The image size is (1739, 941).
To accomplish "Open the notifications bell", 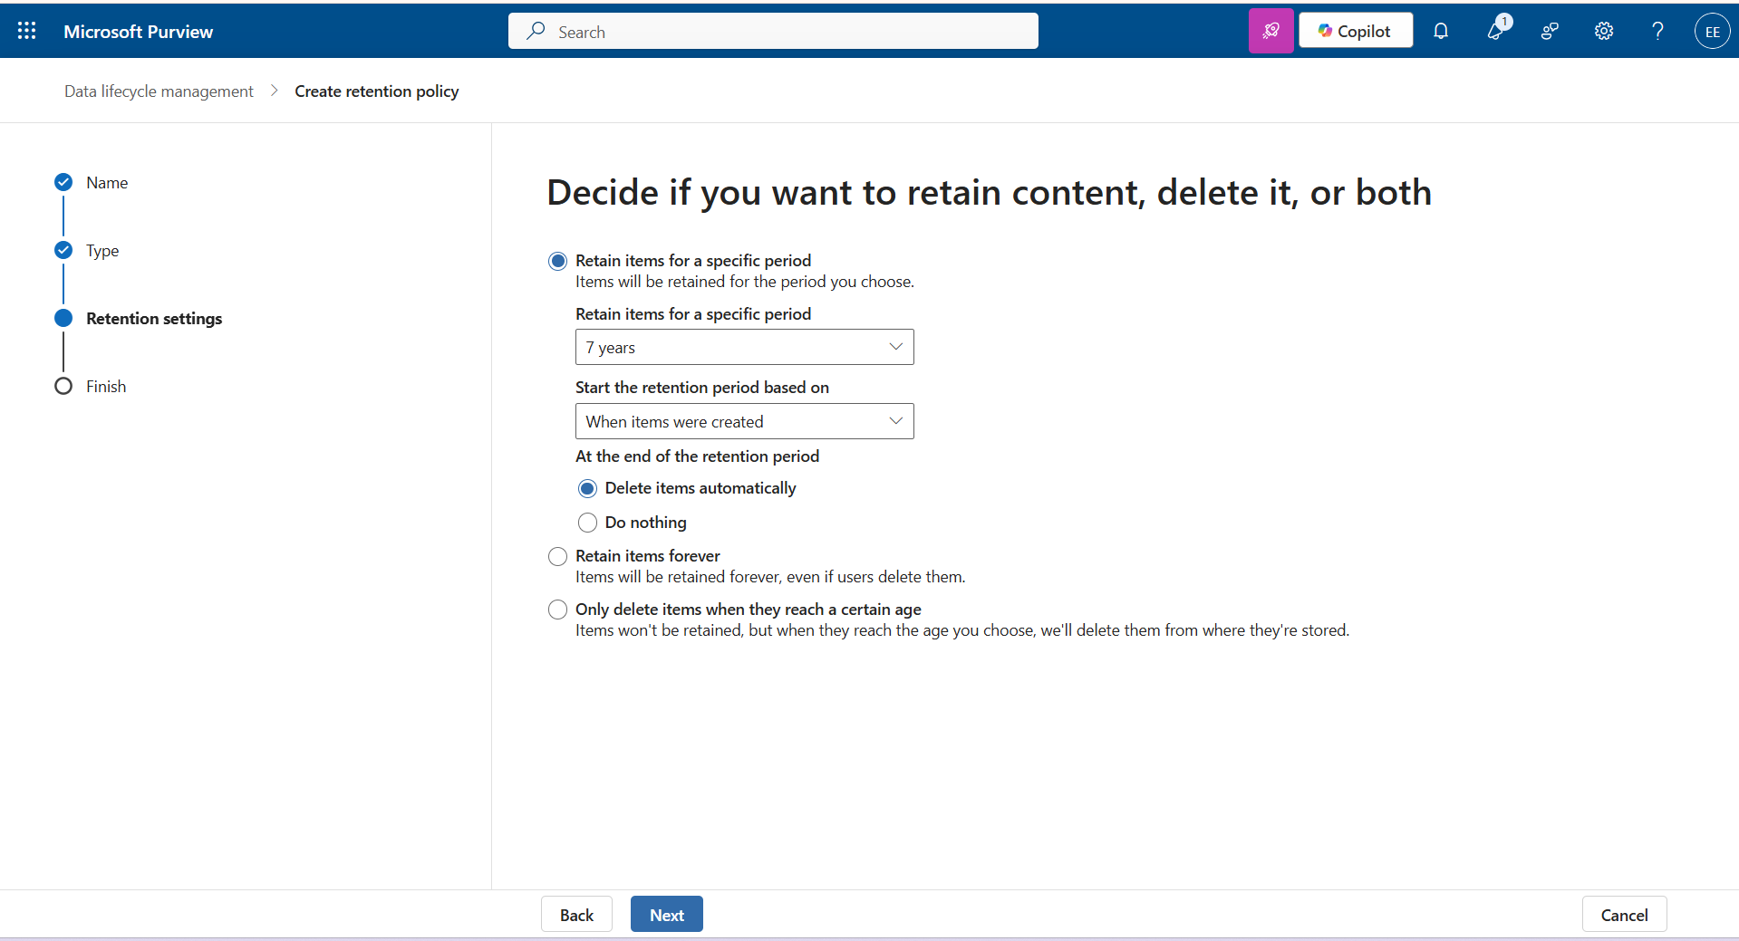I will pos(1441,31).
